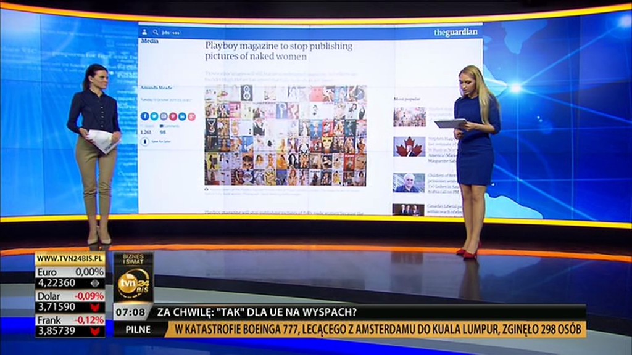The height and width of the screenshot is (355, 632).
Task: Share article on Facebook
Action: pyautogui.click(x=144, y=116)
